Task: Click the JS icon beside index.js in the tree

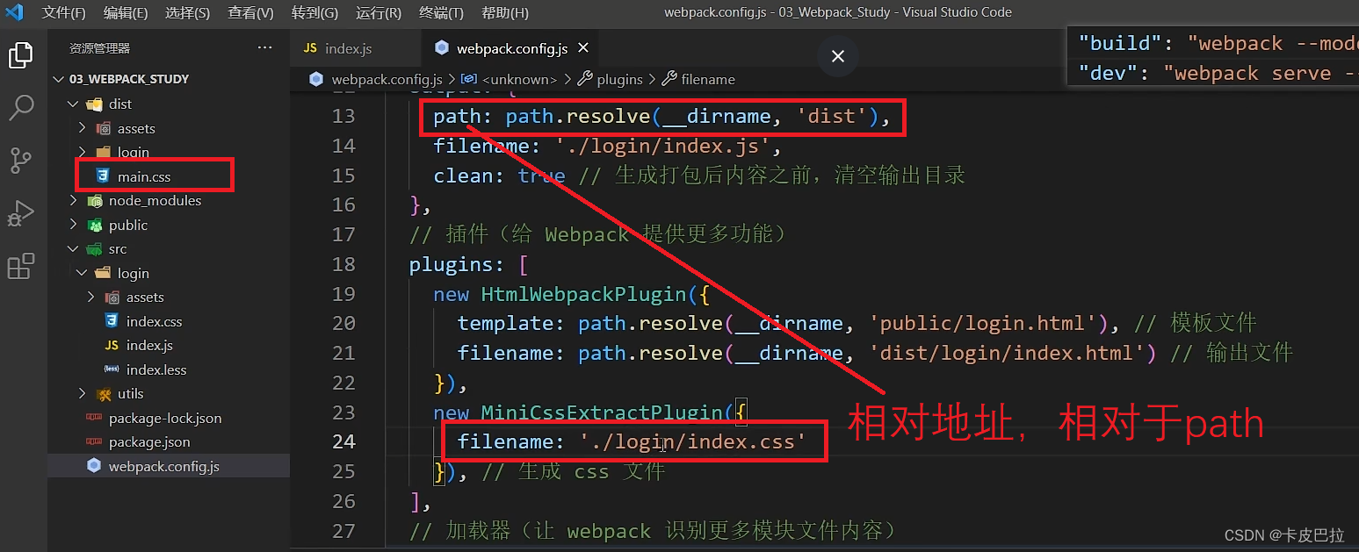Action: pyautogui.click(x=112, y=346)
